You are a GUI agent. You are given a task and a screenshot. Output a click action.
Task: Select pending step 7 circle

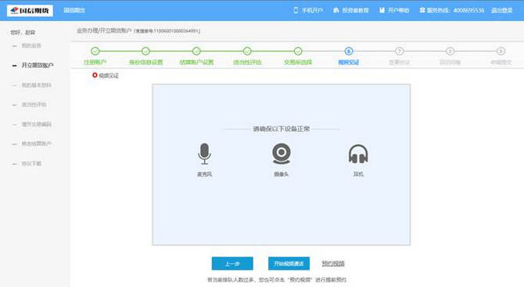(x=400, y=51)
